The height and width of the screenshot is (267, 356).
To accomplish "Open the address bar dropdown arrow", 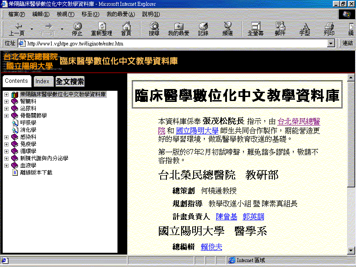I will 331,44.
